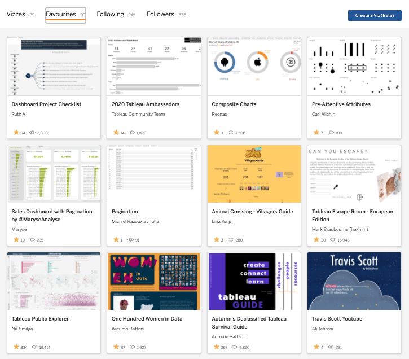Click the star icon under Composite Charts
This screenshot has height=359, width=409.
216,133
